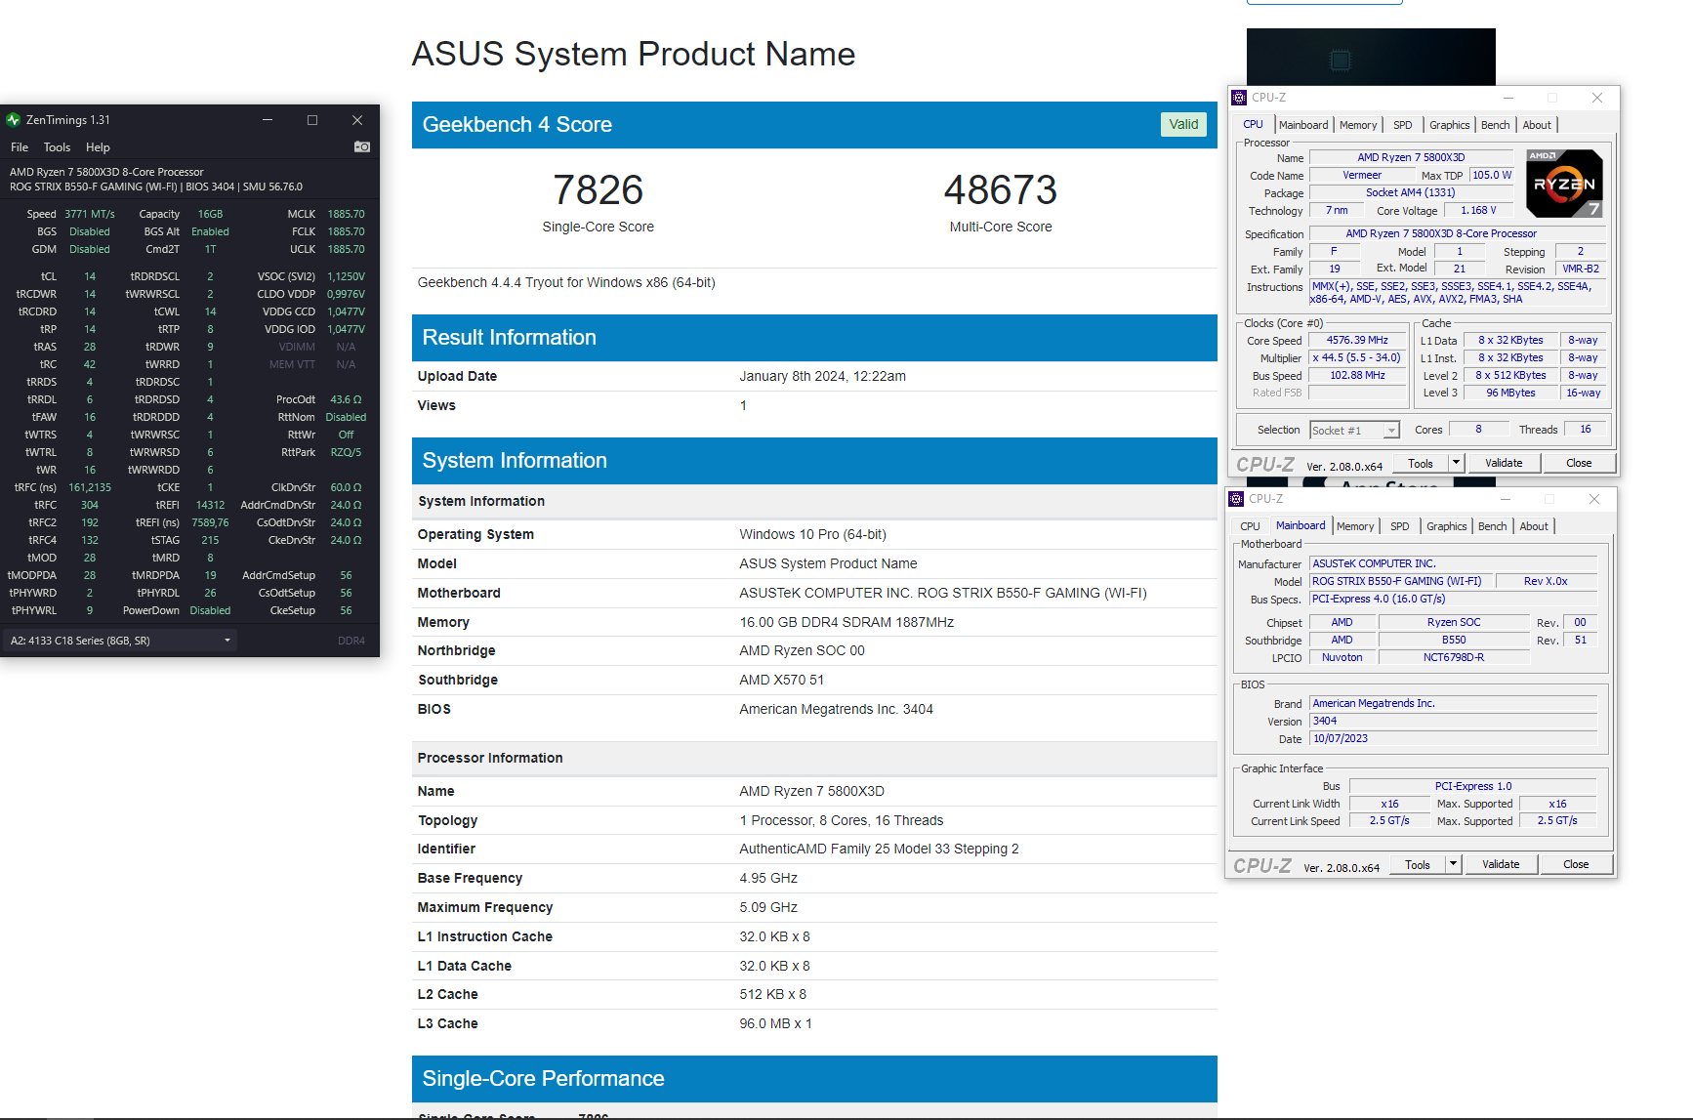This screenshot has width=1693, height=1120.
Task: Switch to About tab in upper CPU-Z window
Action: pyautogui.click(x=1537, y=125)
